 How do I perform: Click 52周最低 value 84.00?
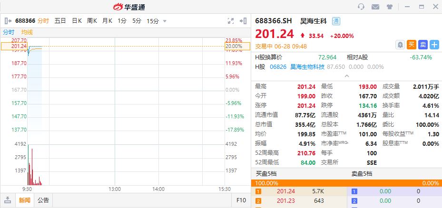tap(308, 162)
